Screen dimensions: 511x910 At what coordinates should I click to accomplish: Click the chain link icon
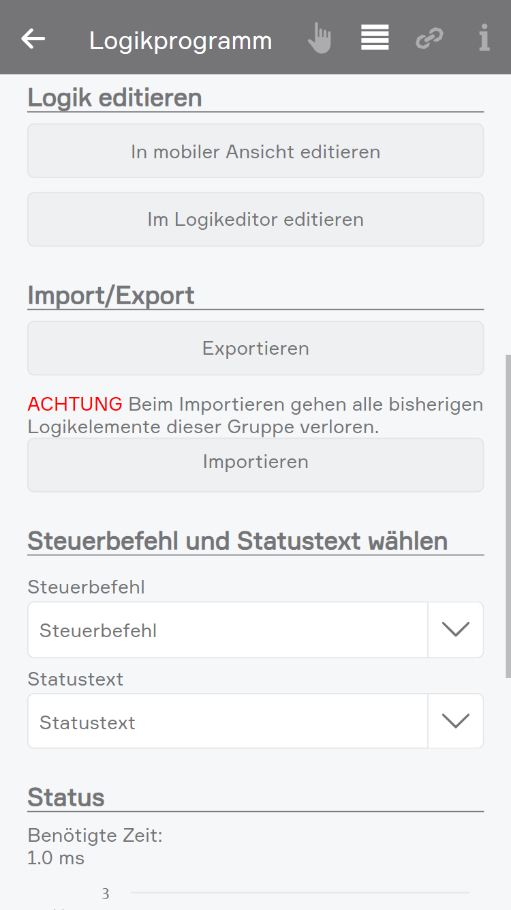(429, 38)
